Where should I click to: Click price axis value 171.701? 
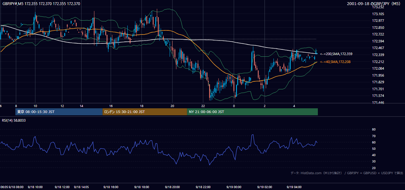tap(378, 89)
